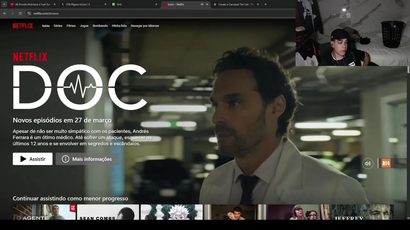This screenshot has width=410, height=230.
Task: Open a new browser tab
Action: point(266,4)
